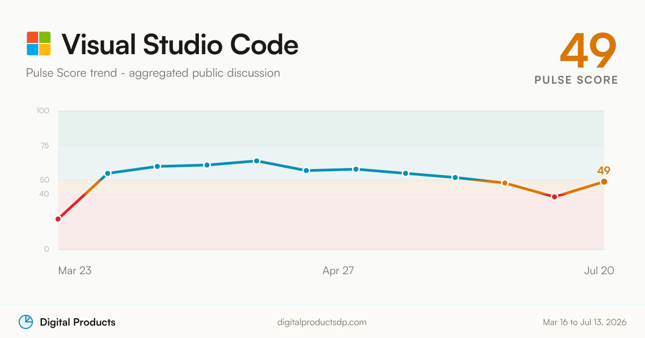The width and height of the screenshot is (645, 338).
Task: Click the first red data point at Mar 23
Action: click(58, 219)
